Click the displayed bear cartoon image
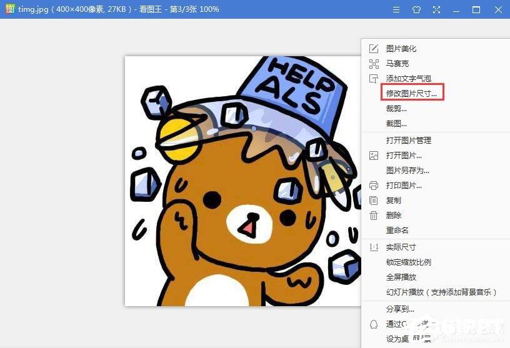This screenshot has height=348, width=510. (243, 181)
